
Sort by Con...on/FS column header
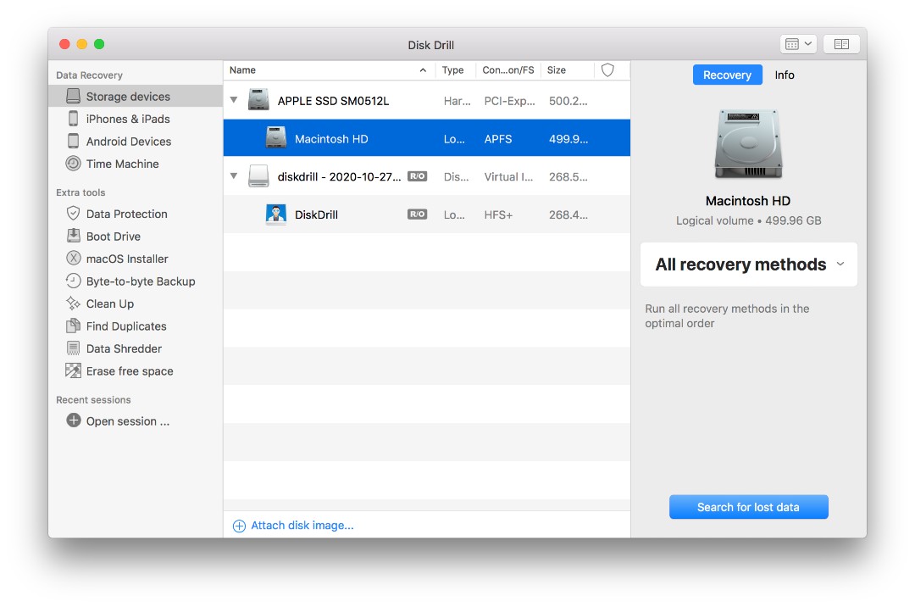[508, 70]
